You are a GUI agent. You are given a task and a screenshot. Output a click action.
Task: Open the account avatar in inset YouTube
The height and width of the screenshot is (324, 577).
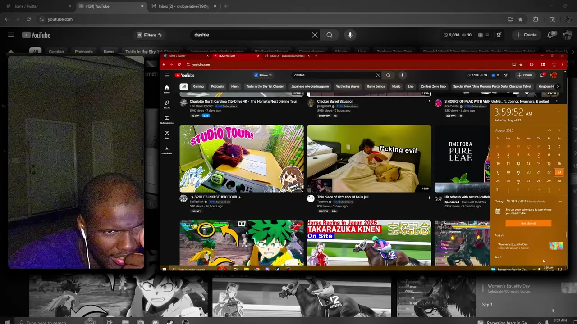tap(554, 75)
